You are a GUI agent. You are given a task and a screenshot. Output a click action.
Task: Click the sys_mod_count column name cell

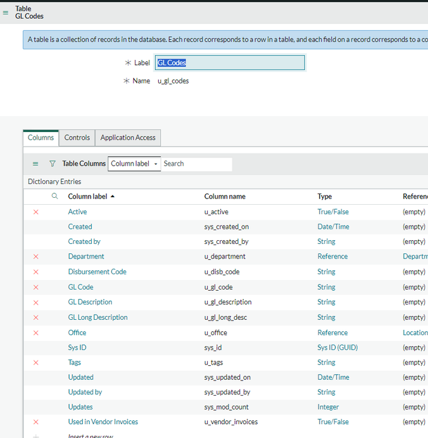click(x=226, y=407)
